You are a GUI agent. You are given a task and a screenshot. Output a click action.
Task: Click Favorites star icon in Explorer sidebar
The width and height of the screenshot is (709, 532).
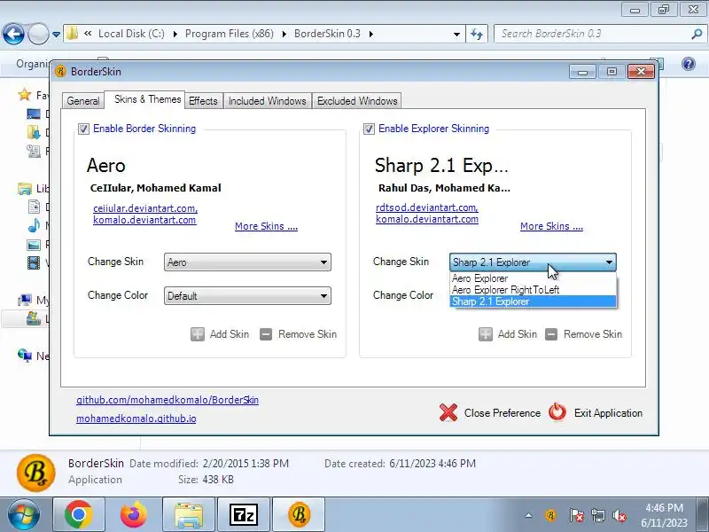point(25,95)
